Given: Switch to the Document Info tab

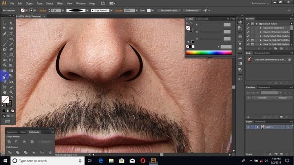Looking at the screenshot, I should pos(262,53).
